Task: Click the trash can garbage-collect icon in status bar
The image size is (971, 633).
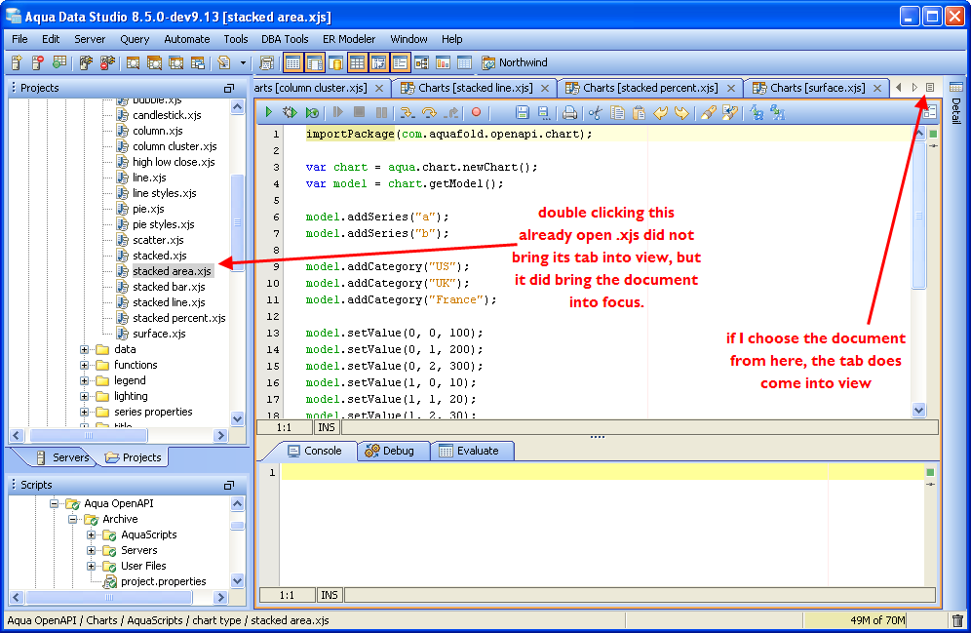Action: point(957,620)
